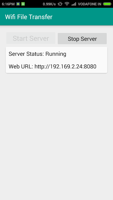Image resolution: width=113 pixels, height=200 pixels.
Task: Tap the muted vibrate status icon
Action: 60,4
